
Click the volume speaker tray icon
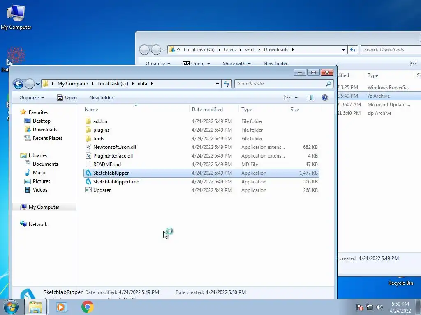(379, 307)
